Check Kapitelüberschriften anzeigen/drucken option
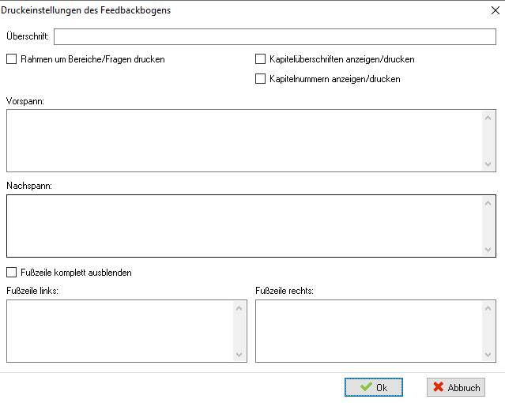 point(260,59)
